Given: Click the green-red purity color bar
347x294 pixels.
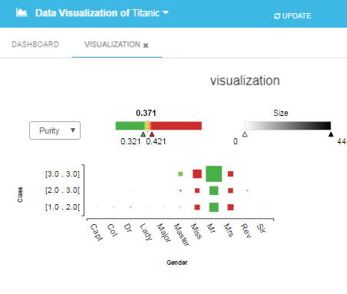Looking at the screenshot, I should (x=159, y=126).
